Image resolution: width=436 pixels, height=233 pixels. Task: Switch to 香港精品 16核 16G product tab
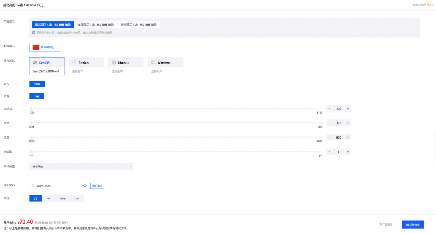pos(139,25)
